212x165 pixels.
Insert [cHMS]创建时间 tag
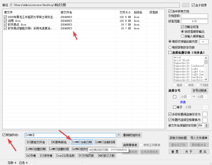[x=59, y=149]
